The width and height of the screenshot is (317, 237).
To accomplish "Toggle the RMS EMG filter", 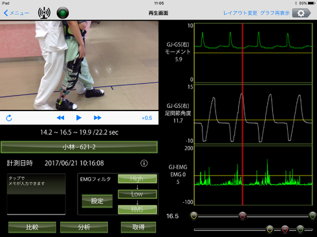I will 137,209.
